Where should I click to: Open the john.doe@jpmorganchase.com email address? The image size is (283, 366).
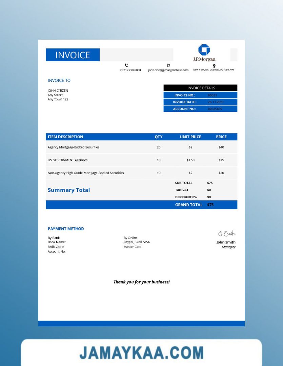168,70
